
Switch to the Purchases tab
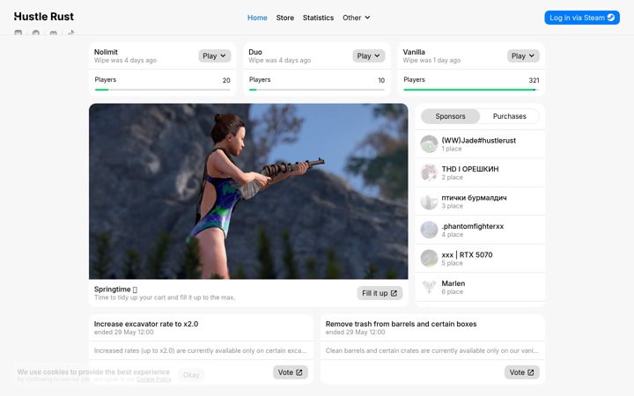510,116
